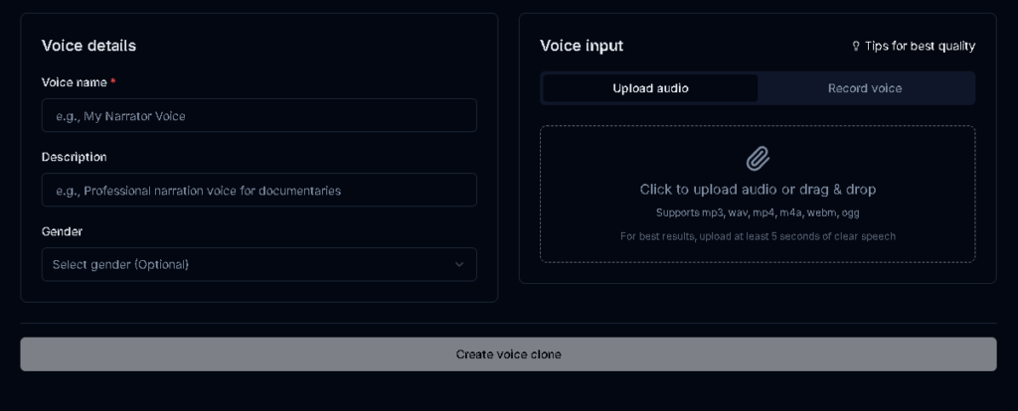1018x411 pixels.
Task: Select the Voice details heading
Action: (88, 46)
